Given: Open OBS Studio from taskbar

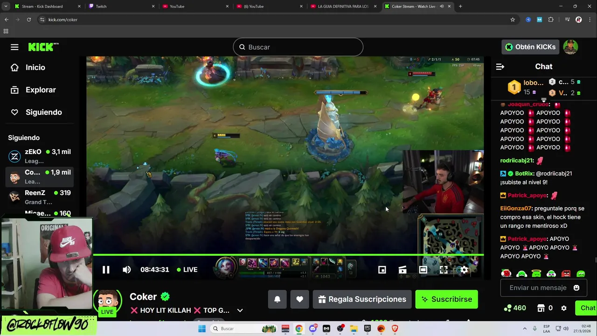Looking at the screenshot, I should pos(340,329).
